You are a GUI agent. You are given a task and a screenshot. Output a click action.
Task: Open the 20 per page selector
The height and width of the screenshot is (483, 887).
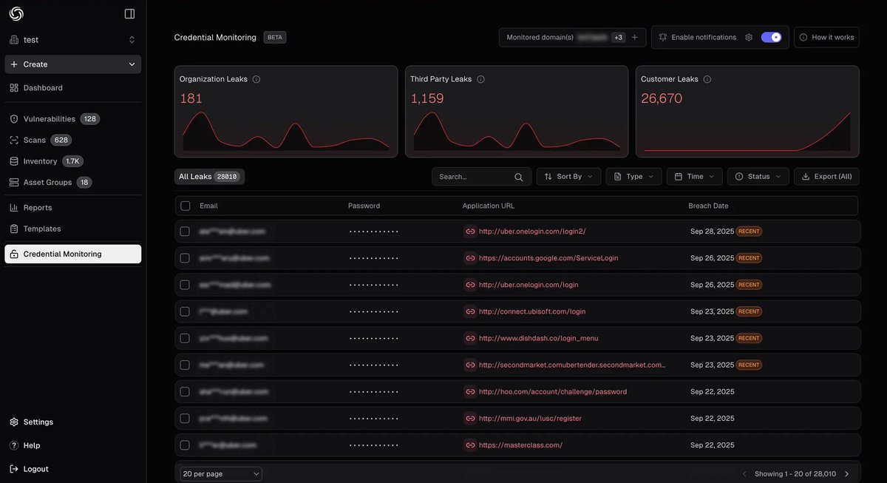219,473
